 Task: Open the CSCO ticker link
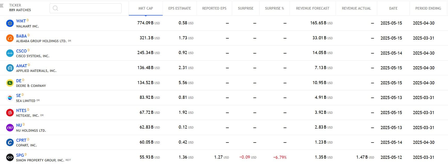(x=21, y=51)
